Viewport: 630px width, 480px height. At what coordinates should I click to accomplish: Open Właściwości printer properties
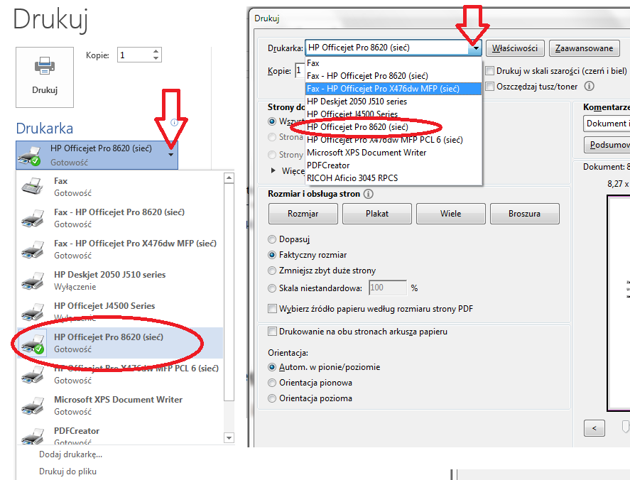coord(515,48)
